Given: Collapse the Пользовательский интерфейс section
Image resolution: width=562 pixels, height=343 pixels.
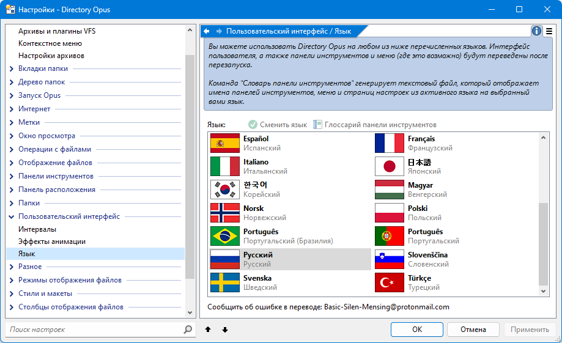Looking at the screenshot, I should pos(12,216).
